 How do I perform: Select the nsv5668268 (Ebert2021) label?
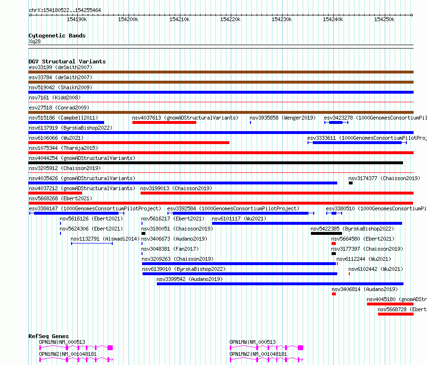click(60, 198)
